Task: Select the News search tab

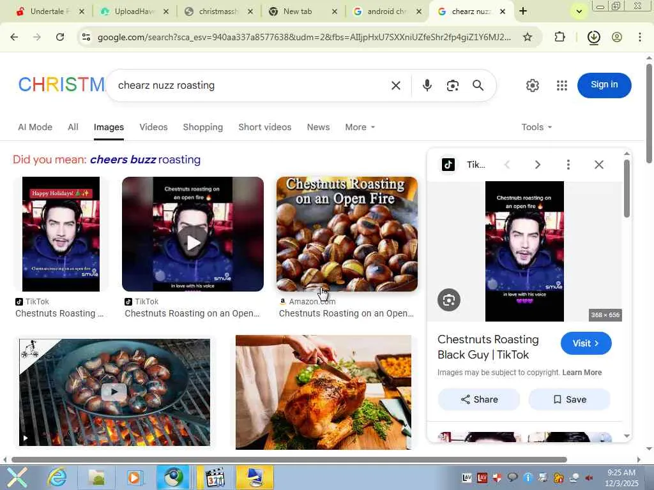Action: pos(318,127)
